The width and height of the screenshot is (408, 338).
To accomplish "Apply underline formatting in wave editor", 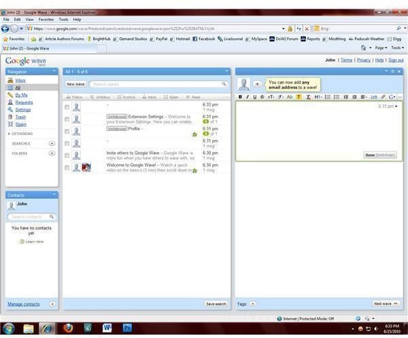I will [255, 97].
